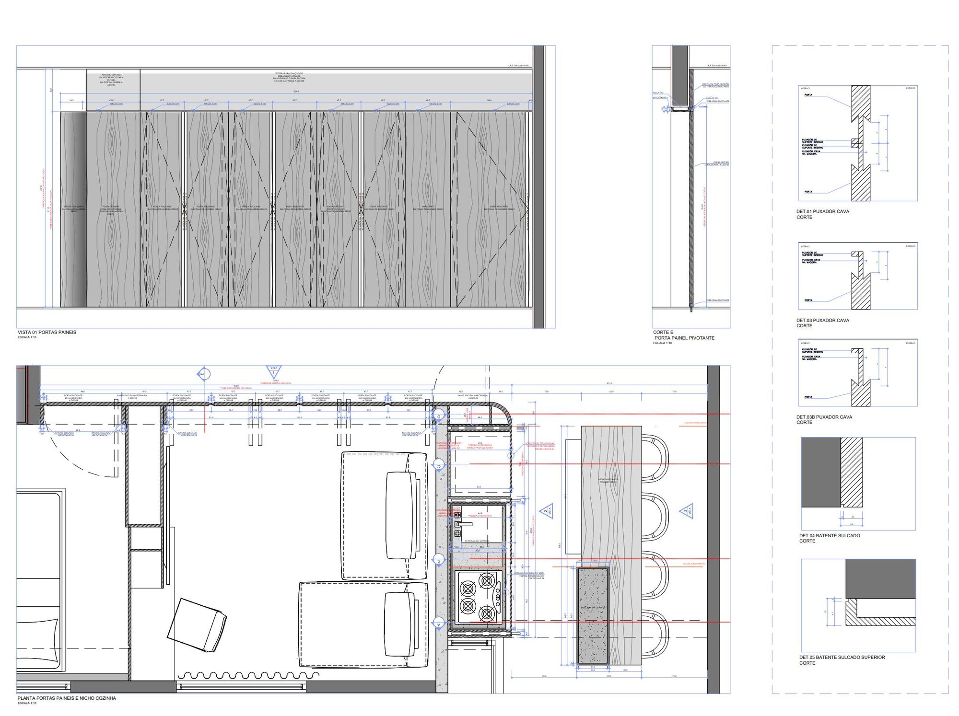Click the top bar stool by the table
This screenshot has height=716, width=959.
click(654, 458)
